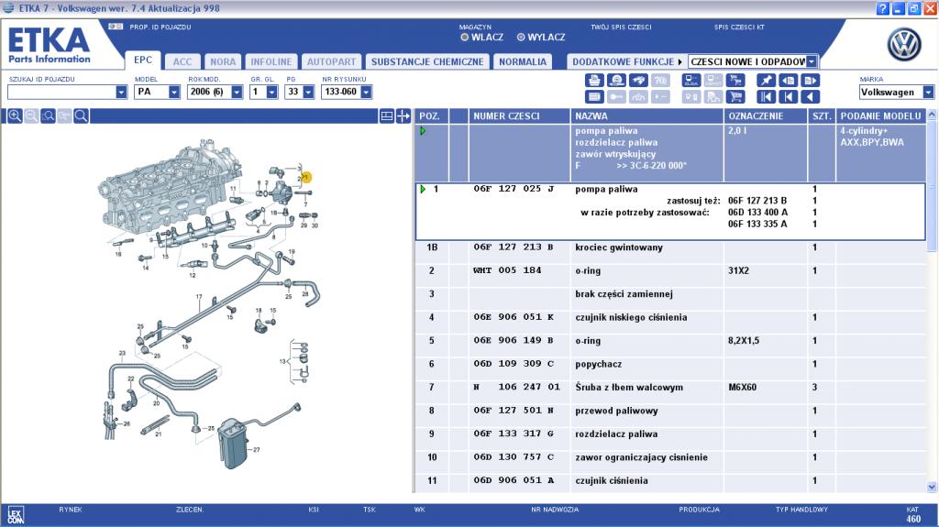Open the PG dropdown showing 33
The height and width of the screenshot is (527, 939).
(x=308, y=93)
